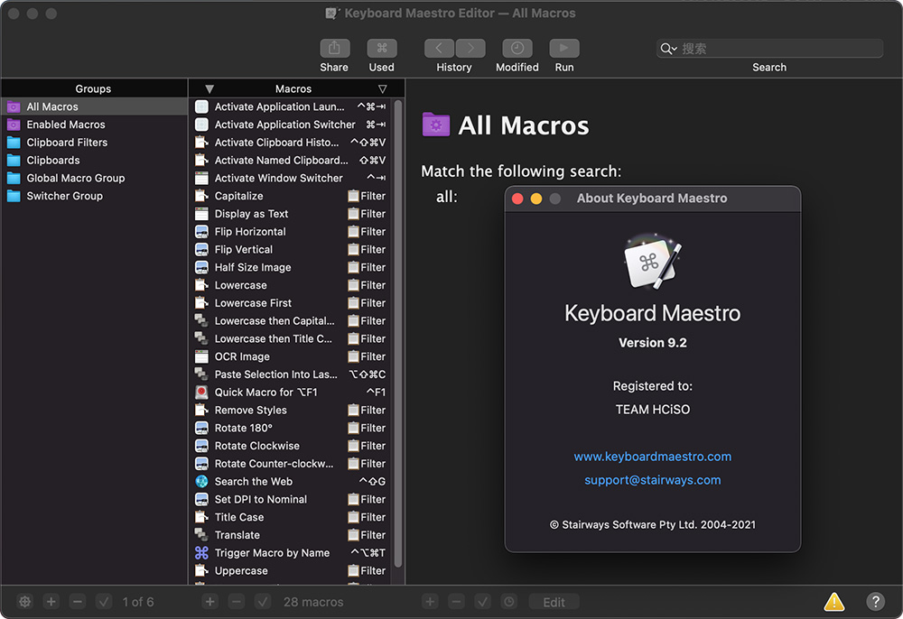Click the Activate Clipboard Histo... macro icon
Image resolution: width=903 pixels, height=619 pixels.
pyautogui.click(x=201, y=142)
